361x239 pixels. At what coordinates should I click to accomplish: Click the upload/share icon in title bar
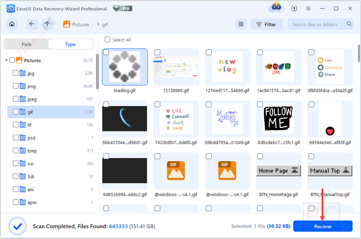(x=294, y=9)
